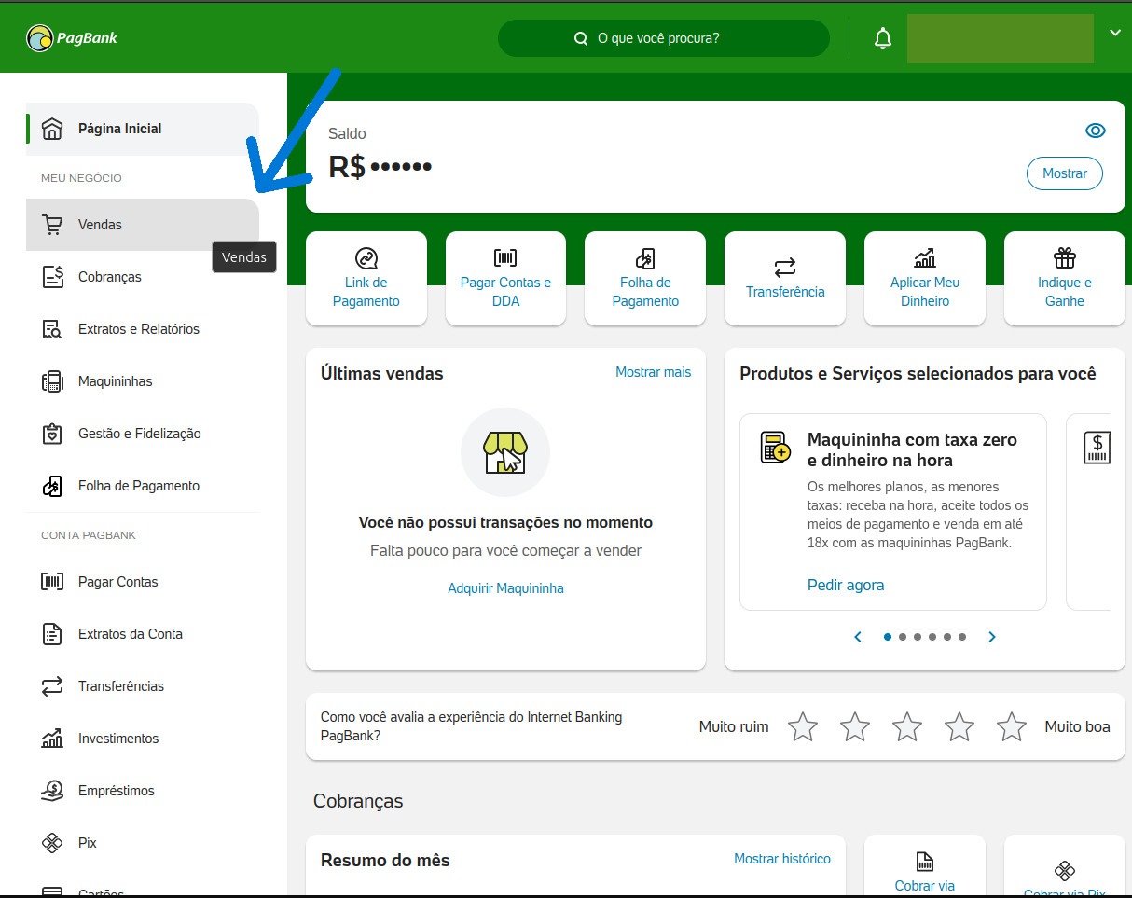This screenshot has width=1132, height=898.
Task: Click the sidebar Folha de Pagamento icon
Action: 52,486
